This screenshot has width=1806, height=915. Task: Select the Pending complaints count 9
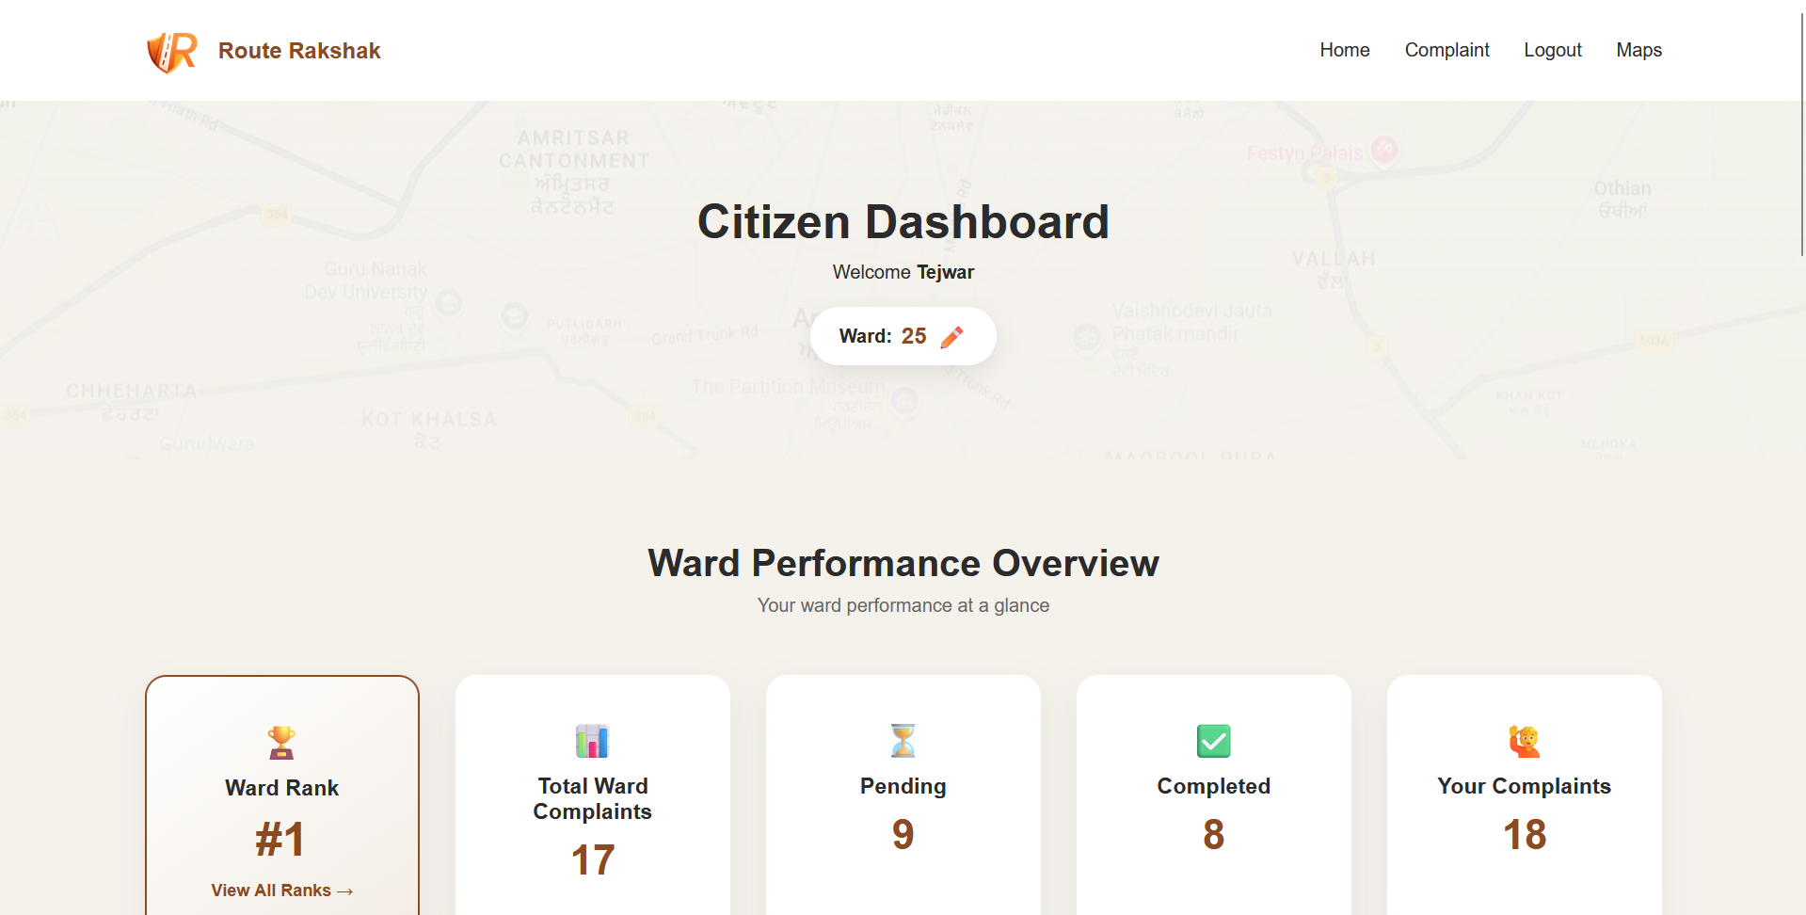pyautogui.click(x=903, y=834)
